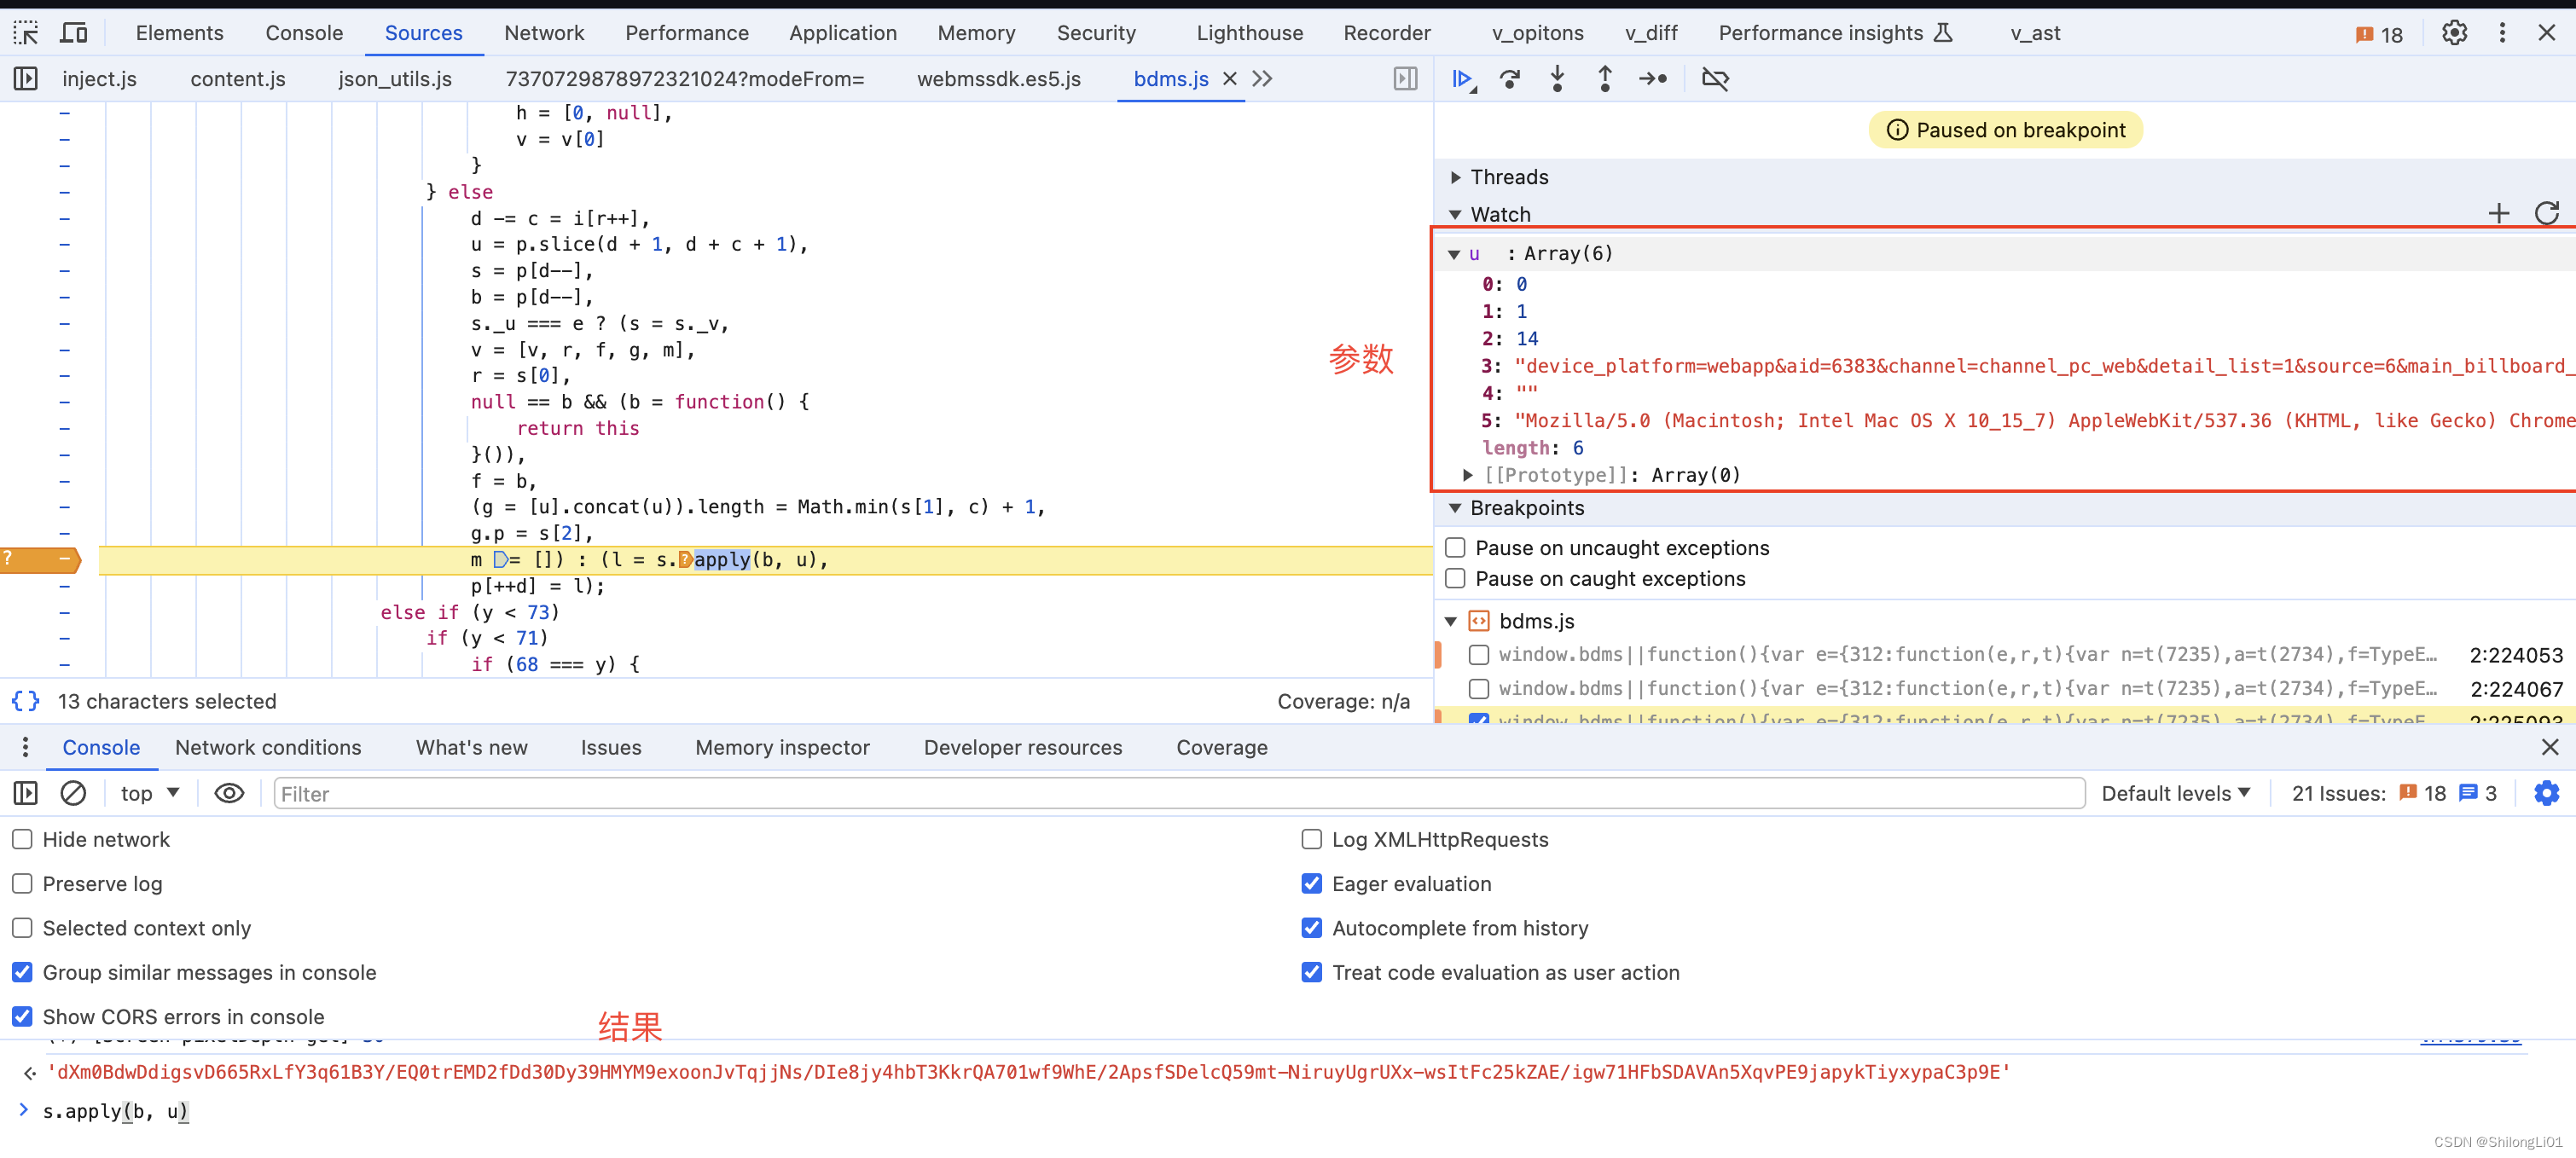Resume script execution
2576x1158 pixels.
tap(1463, 79)
